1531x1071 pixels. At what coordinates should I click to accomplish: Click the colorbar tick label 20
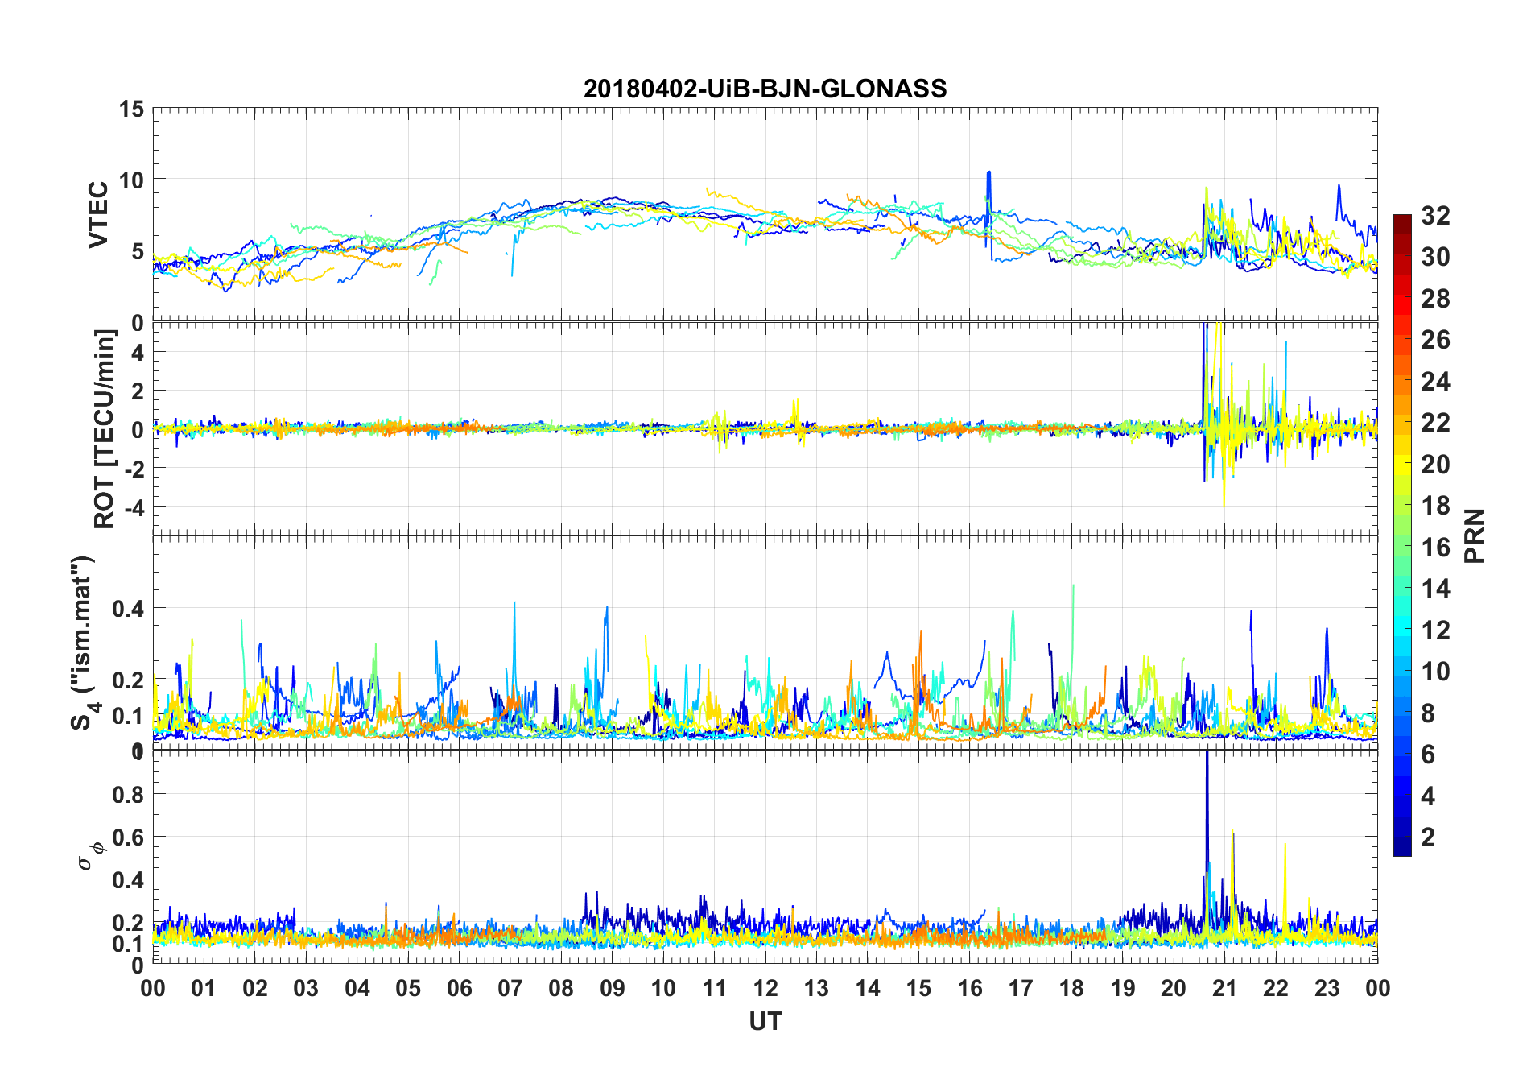point(1435,464)
